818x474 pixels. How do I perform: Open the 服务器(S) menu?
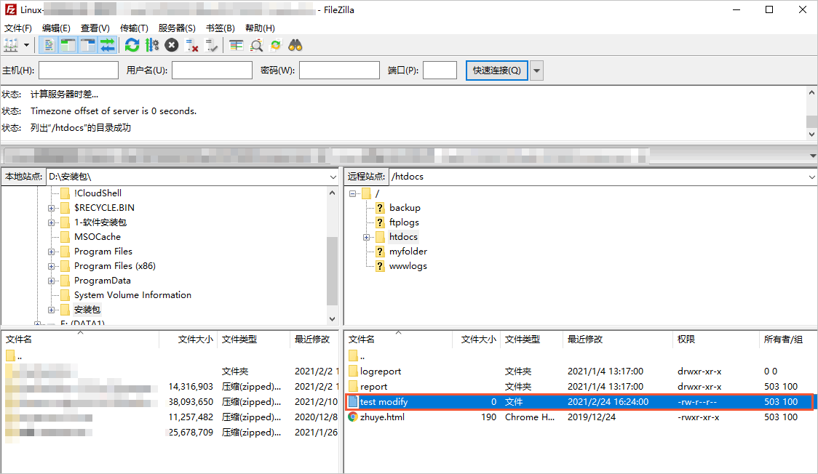[177, 28]
